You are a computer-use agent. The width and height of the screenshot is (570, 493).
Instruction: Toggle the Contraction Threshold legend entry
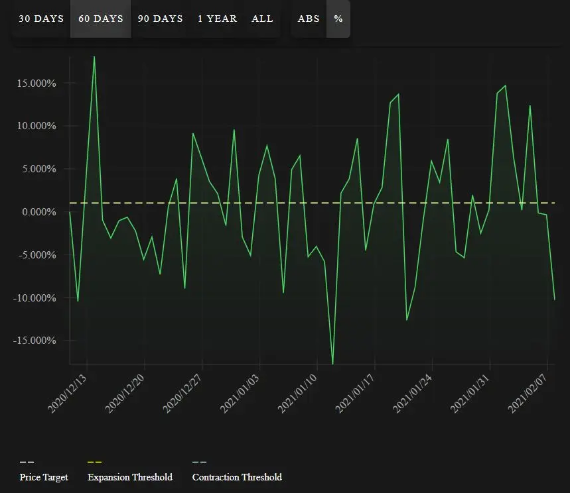coord(237,477)
